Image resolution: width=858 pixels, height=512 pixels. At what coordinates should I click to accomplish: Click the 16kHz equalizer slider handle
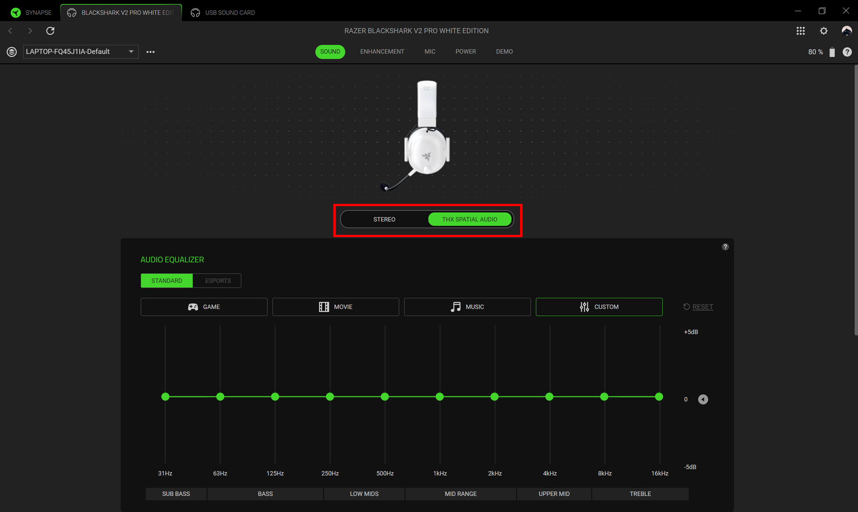[x=659, y=397]
